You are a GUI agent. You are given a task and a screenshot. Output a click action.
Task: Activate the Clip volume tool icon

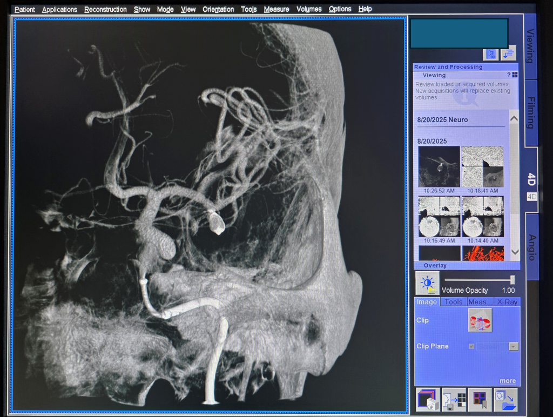[x=480, y=321]
